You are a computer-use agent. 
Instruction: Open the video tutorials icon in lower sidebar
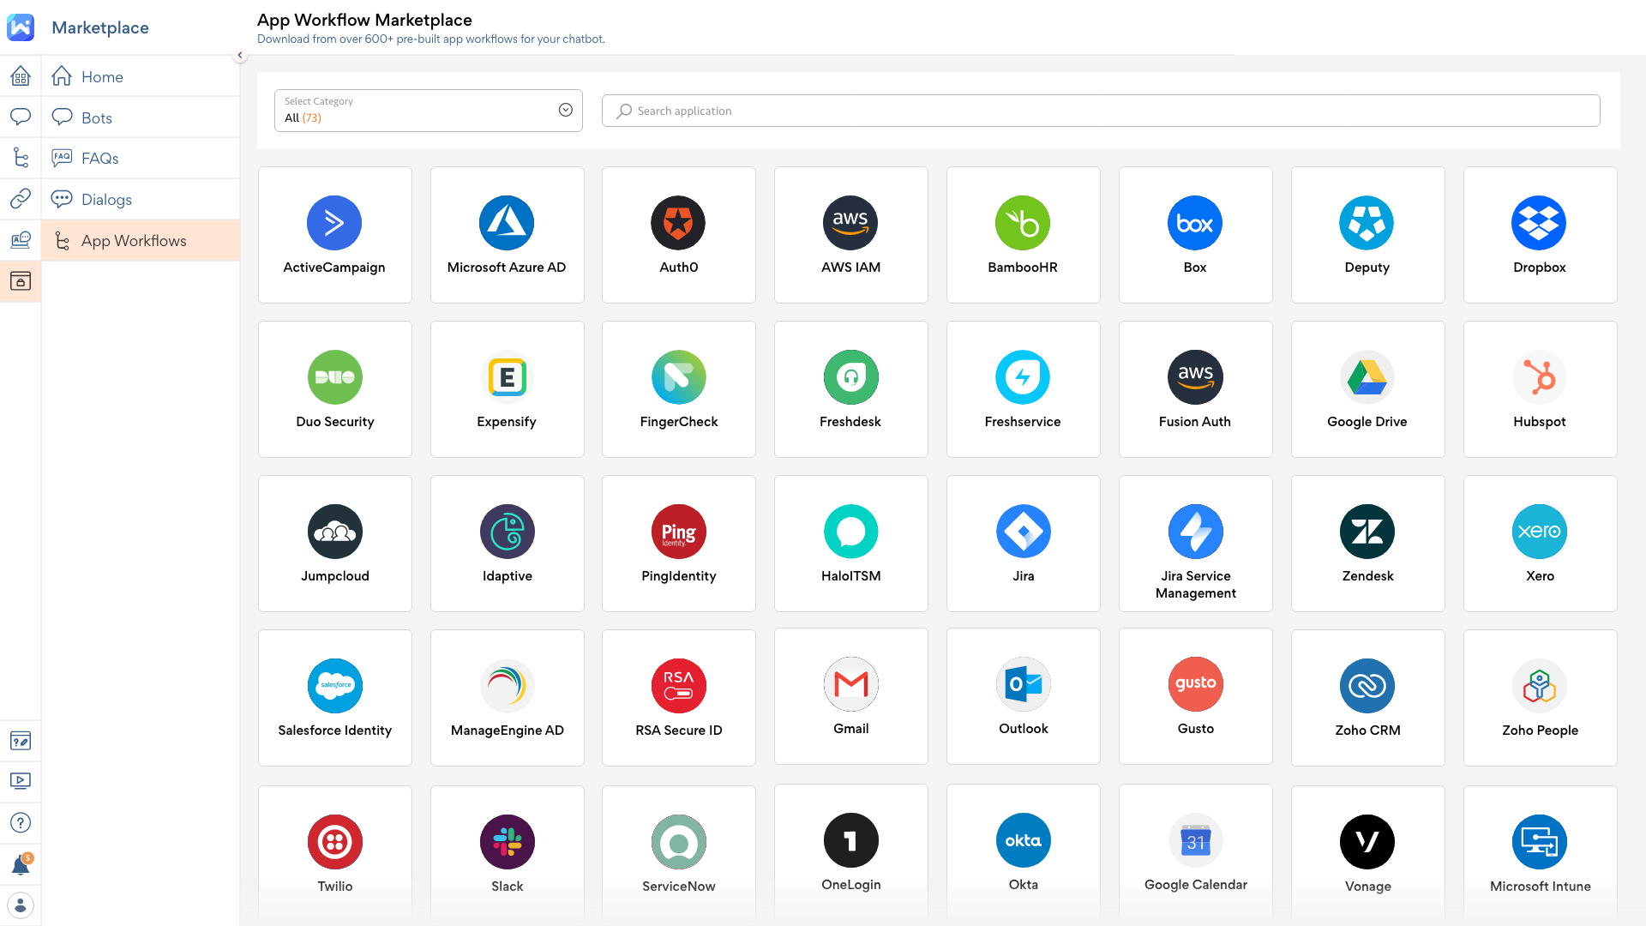(21, 781)
